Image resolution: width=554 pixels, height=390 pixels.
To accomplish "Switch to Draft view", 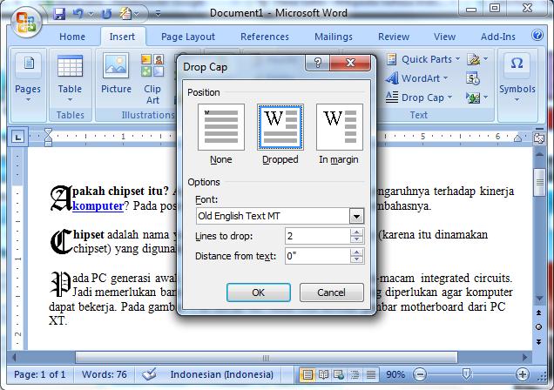I will tap(370, 374).
